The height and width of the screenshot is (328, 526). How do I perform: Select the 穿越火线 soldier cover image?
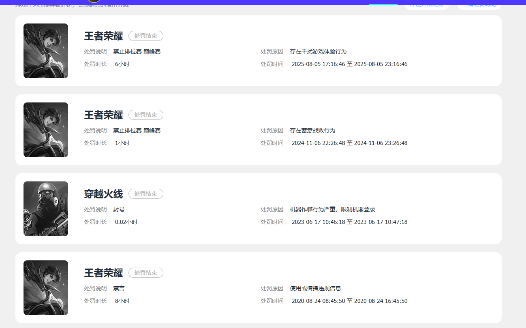coord(46,209)
